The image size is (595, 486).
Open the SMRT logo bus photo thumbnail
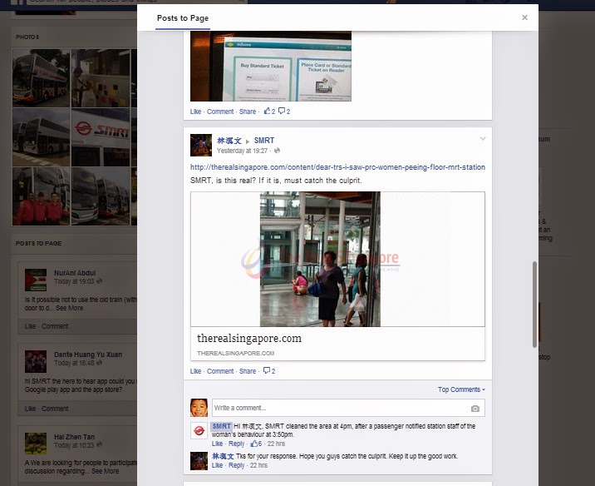coord(101,137)
